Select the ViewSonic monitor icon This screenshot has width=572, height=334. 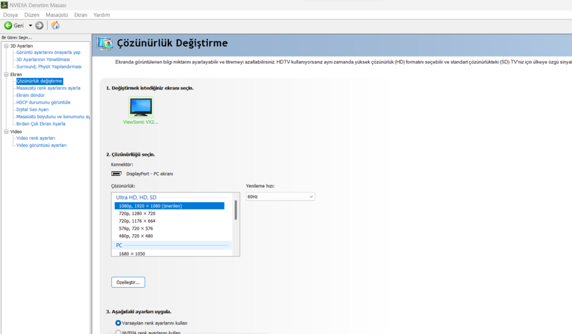point(141,107)
